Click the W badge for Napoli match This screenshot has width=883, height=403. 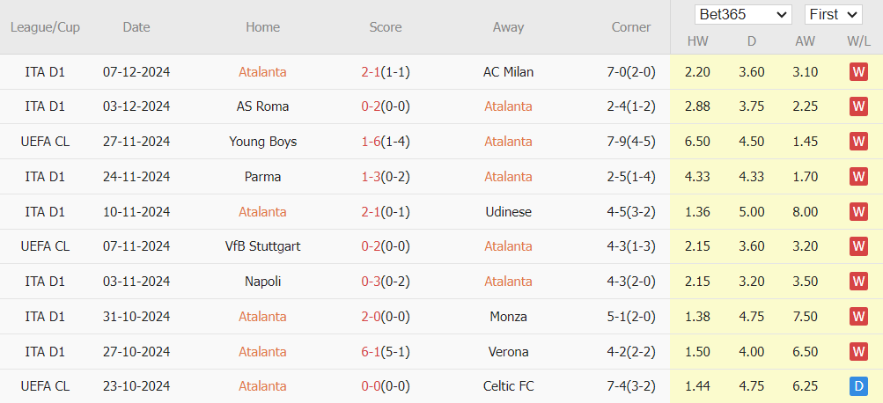858,282
